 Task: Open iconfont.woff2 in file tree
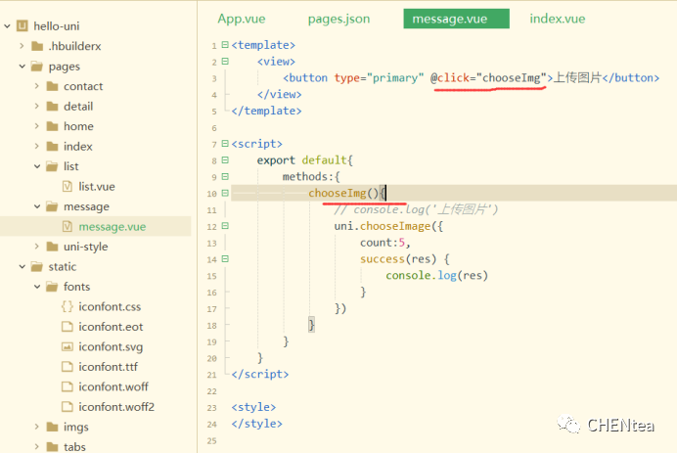pos(115,407)
